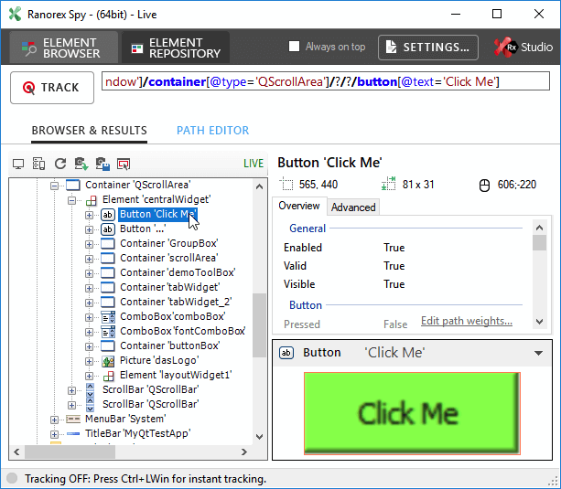Click the first ScrollBar 'QScrollBar' icon
This screenshot has width=561, height=489.
click(91, 390)
